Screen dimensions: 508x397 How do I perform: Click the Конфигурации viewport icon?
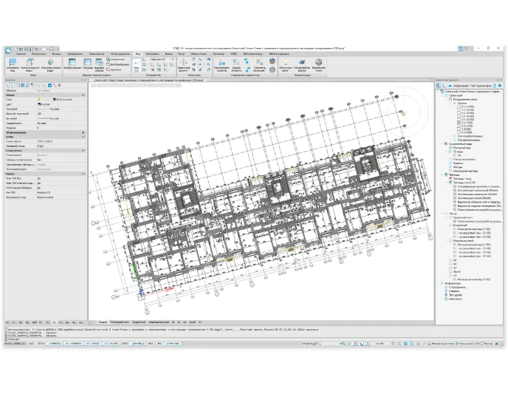[x=72, y=65]
